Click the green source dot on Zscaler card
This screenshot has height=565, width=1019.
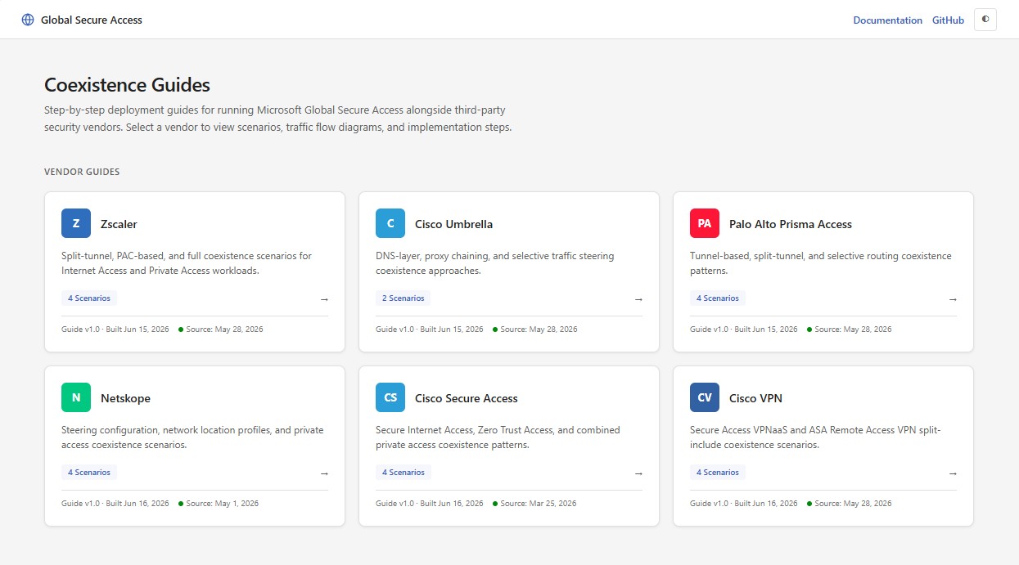click(181, 330)
